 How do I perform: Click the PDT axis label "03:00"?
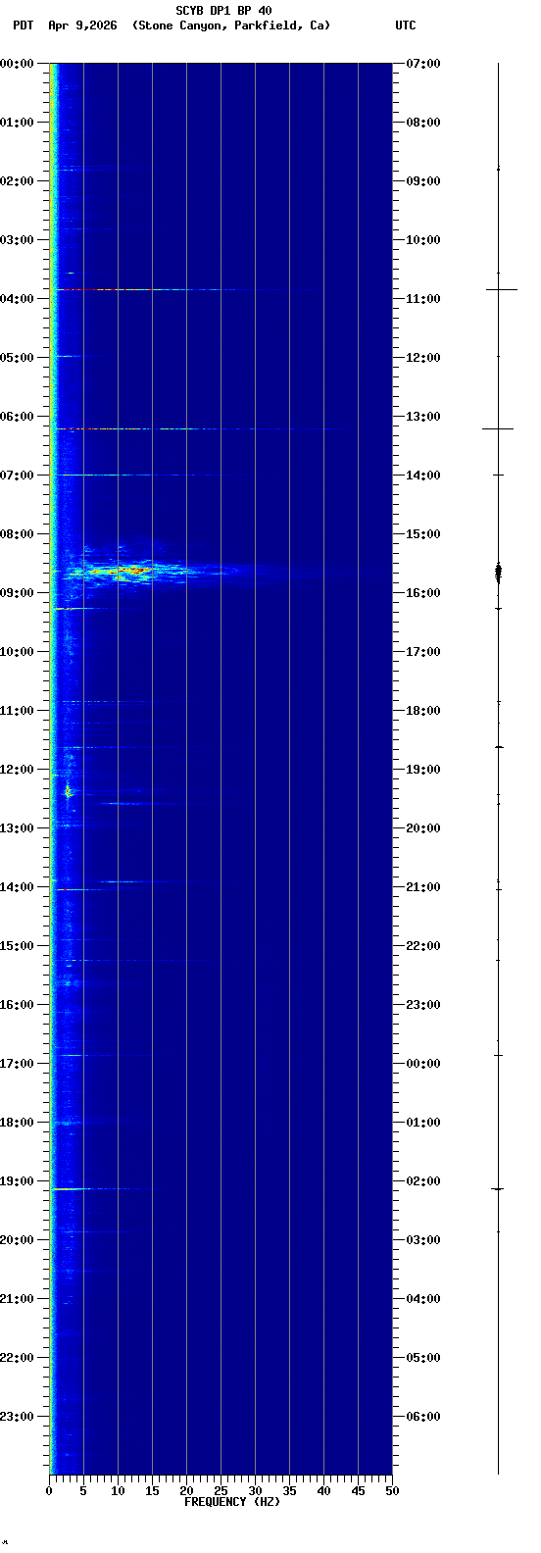click(x=19, y=240)
